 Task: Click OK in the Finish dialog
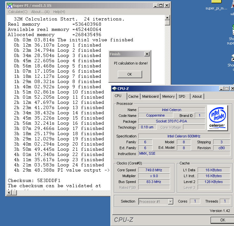click(x=130, y=74)
